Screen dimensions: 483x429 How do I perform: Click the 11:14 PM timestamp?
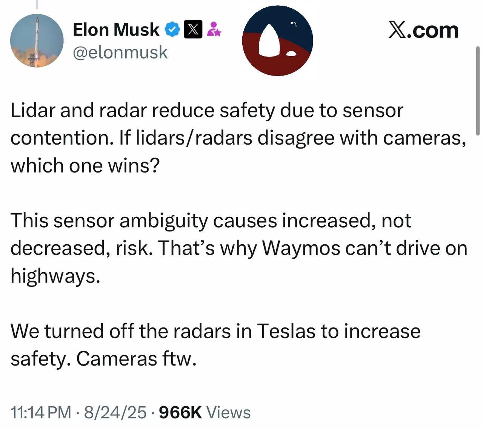pos(41,412)
